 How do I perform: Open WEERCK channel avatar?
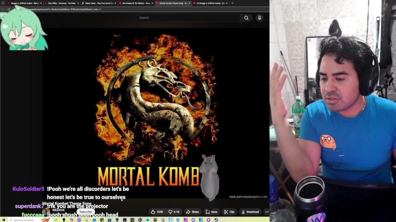pos(46,212)
